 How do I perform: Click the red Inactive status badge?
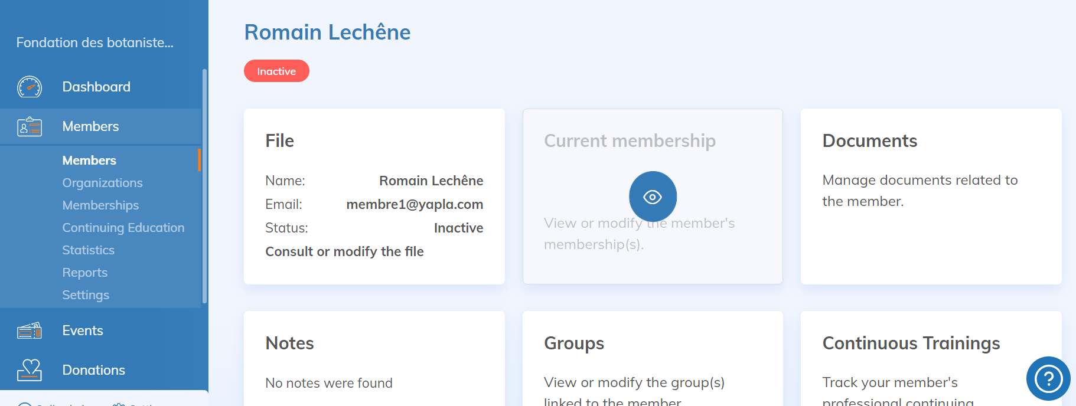pos(276,71)
